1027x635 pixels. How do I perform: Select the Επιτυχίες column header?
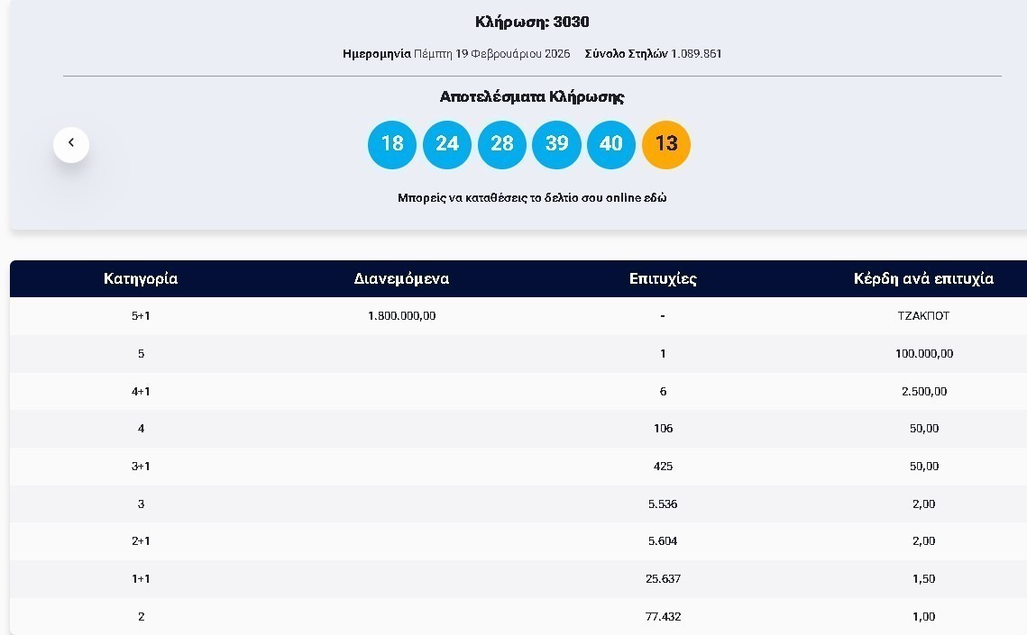click(x=663, y=279)
